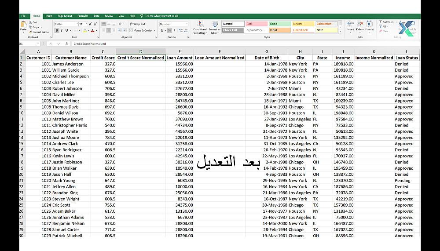Apply the Comma Style number format

[175, 30]
